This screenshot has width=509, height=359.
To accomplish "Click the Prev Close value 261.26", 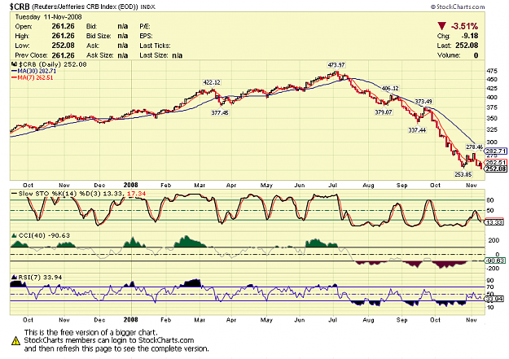I will [x=63, y=55].
